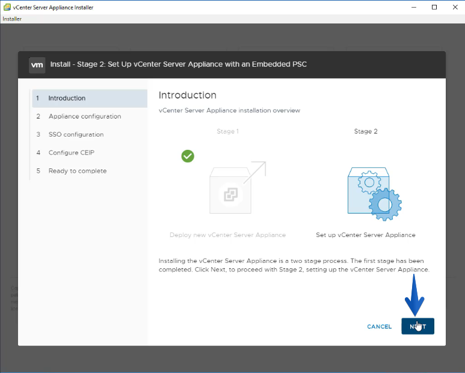
Task: Click the green Stage 1 checkmark icon
Action: [188, 156]
